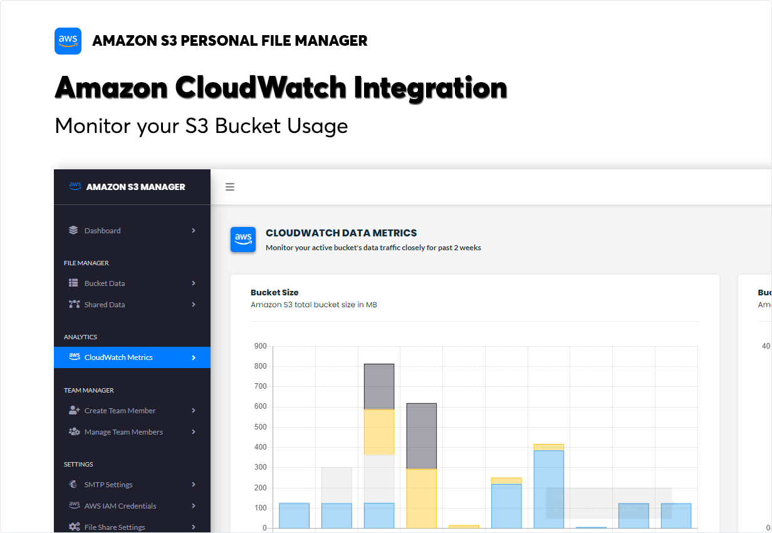Expand the Manage Team Members chevron
The height and width of the screenshot is (533, 772).
pyautogui.click(x=194, y=432)
